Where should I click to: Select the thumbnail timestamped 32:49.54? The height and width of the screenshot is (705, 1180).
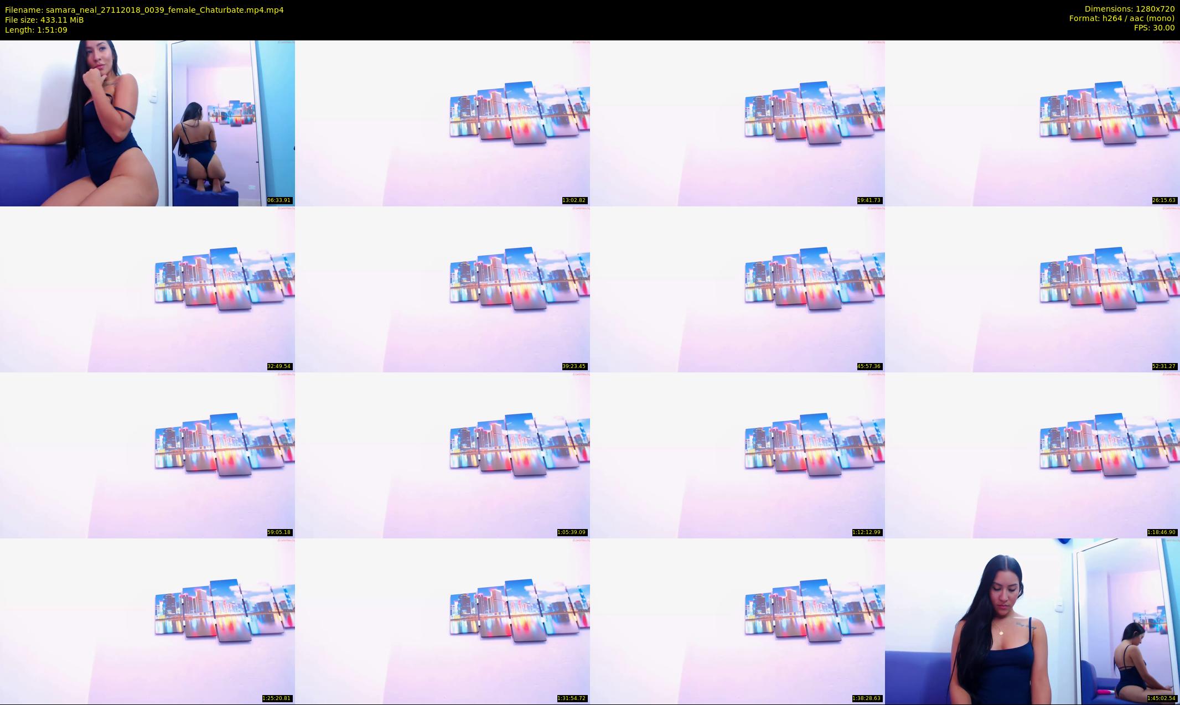[x=147, y=289]
